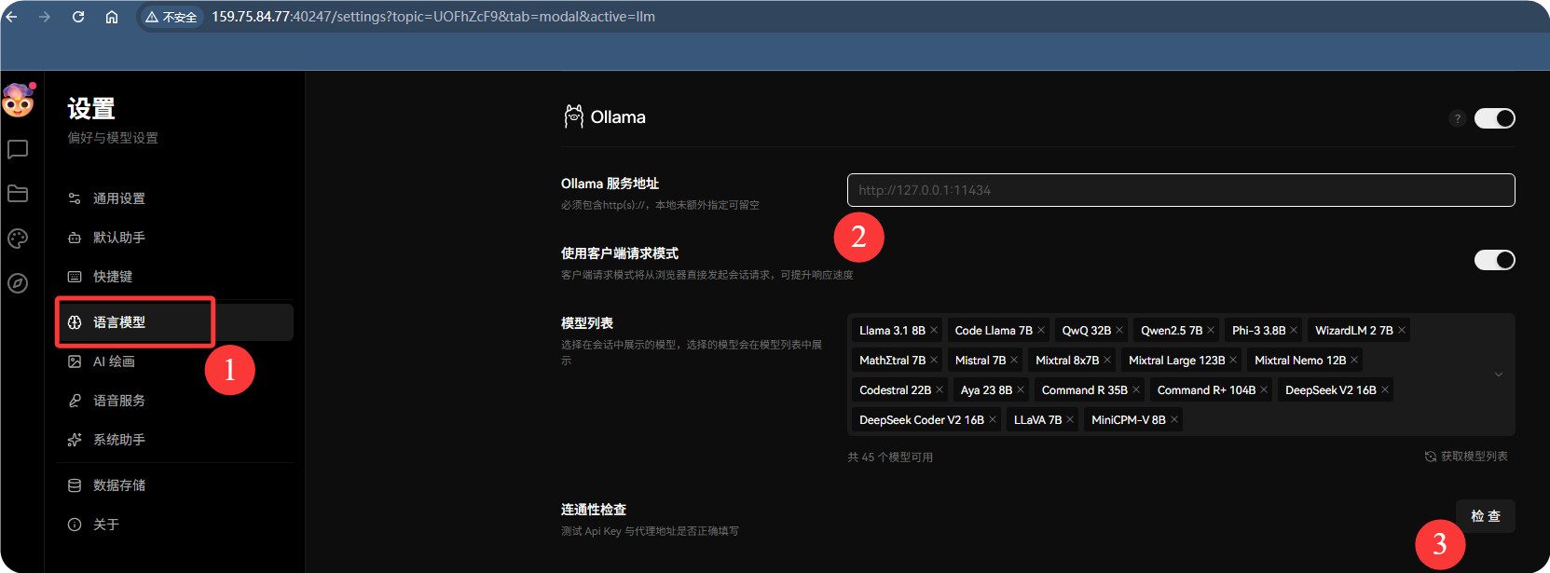Viewport: 1550px width, 573px height.
Task: Open 关于 page
Action: tap(174, 525)
